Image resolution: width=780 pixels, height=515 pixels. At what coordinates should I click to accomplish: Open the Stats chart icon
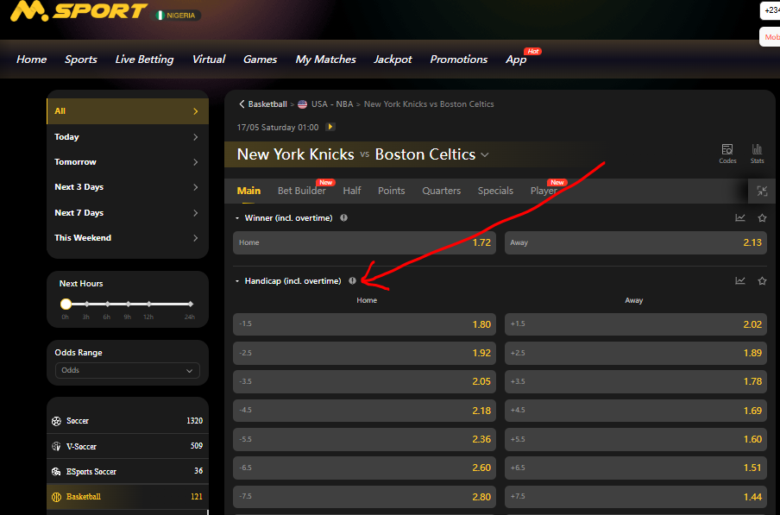coord(757,153)
